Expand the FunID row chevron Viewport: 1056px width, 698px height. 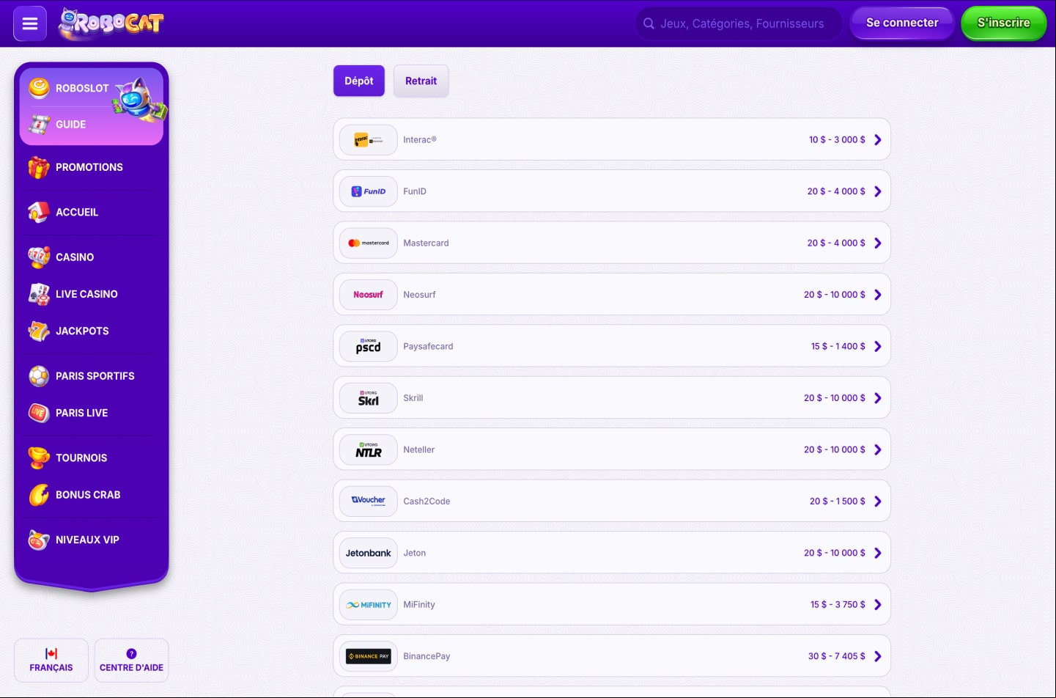pos(877,191)
